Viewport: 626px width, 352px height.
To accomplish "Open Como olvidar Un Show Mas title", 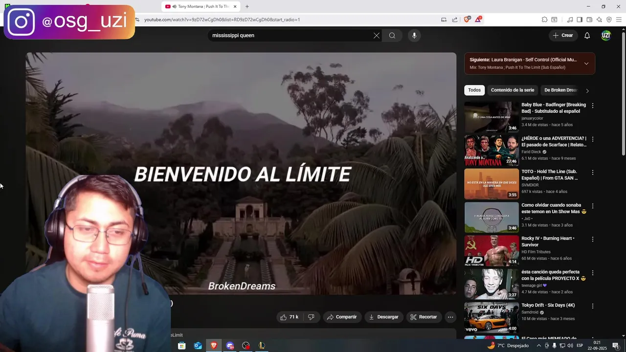I will pos(554,208).
